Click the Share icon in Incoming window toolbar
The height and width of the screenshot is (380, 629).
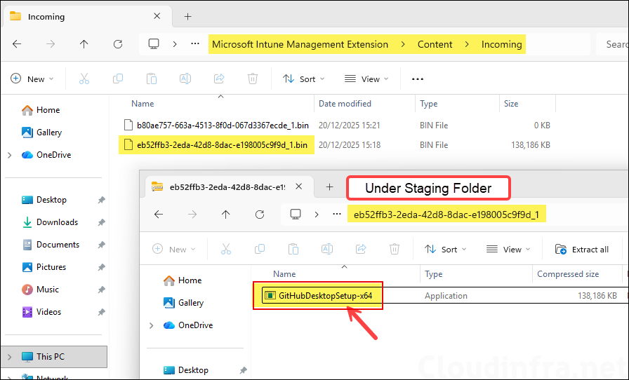point(219,79)
